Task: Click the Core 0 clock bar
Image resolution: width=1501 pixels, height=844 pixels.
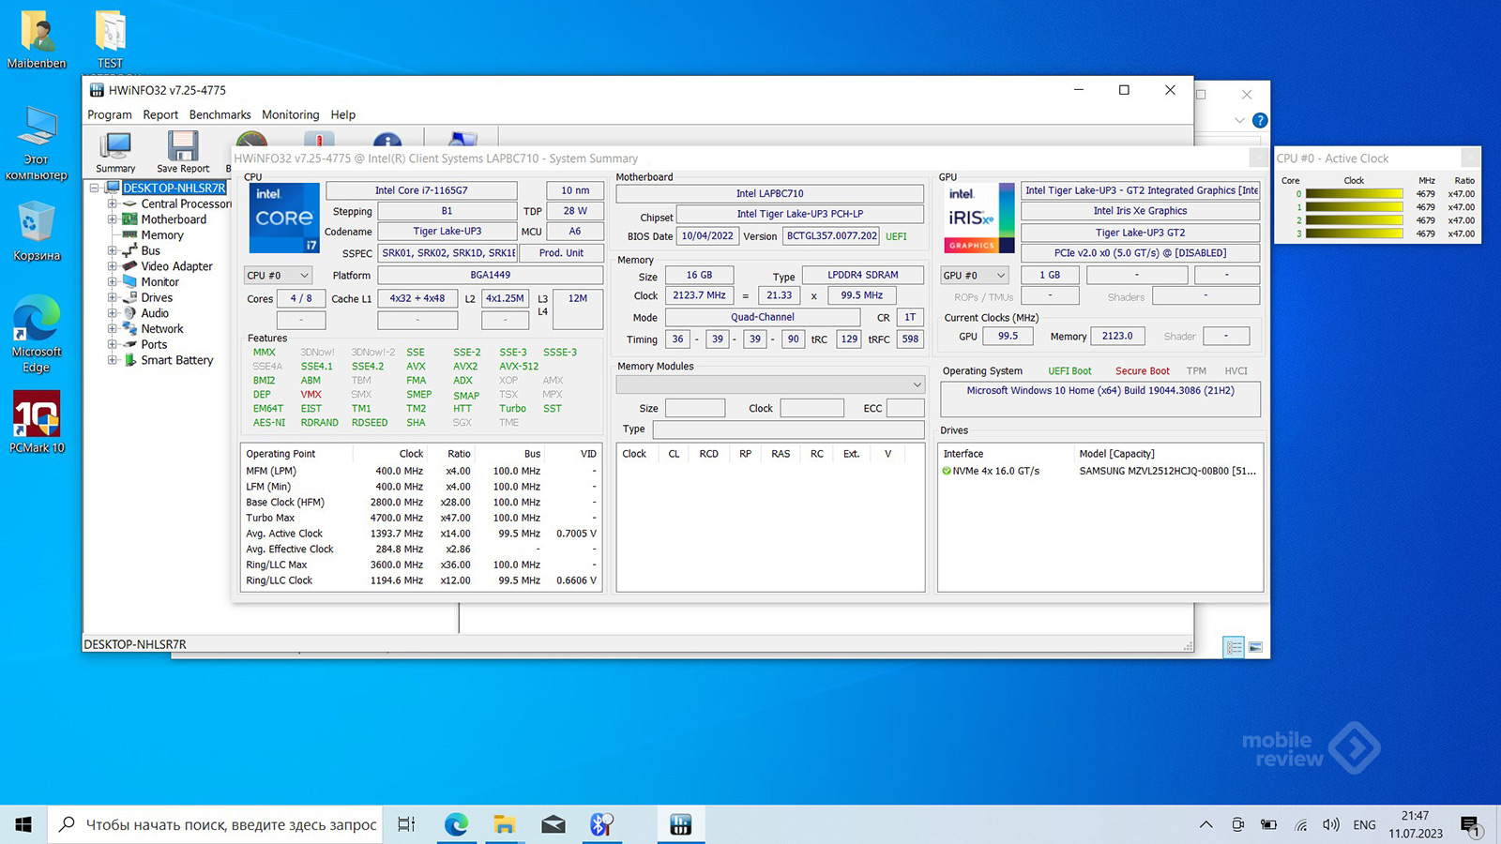Action: [x=1354, y=194]
